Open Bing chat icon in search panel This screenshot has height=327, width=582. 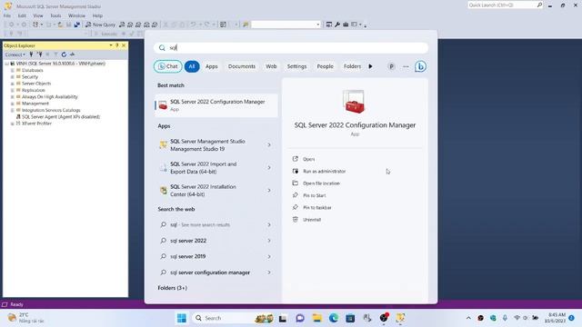click(420, 66)
